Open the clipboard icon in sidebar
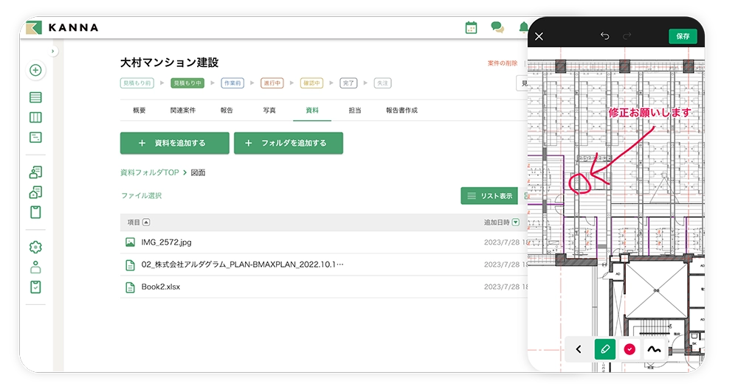Image resolution: width=738 pixels, height=389 pixels. [35, 212]
